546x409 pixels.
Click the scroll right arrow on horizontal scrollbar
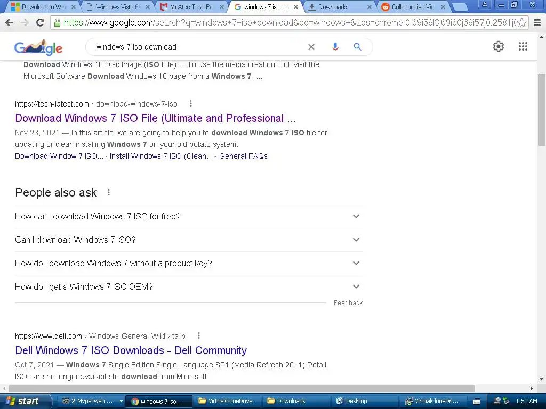pyautogui.click(x=532, y=388)
